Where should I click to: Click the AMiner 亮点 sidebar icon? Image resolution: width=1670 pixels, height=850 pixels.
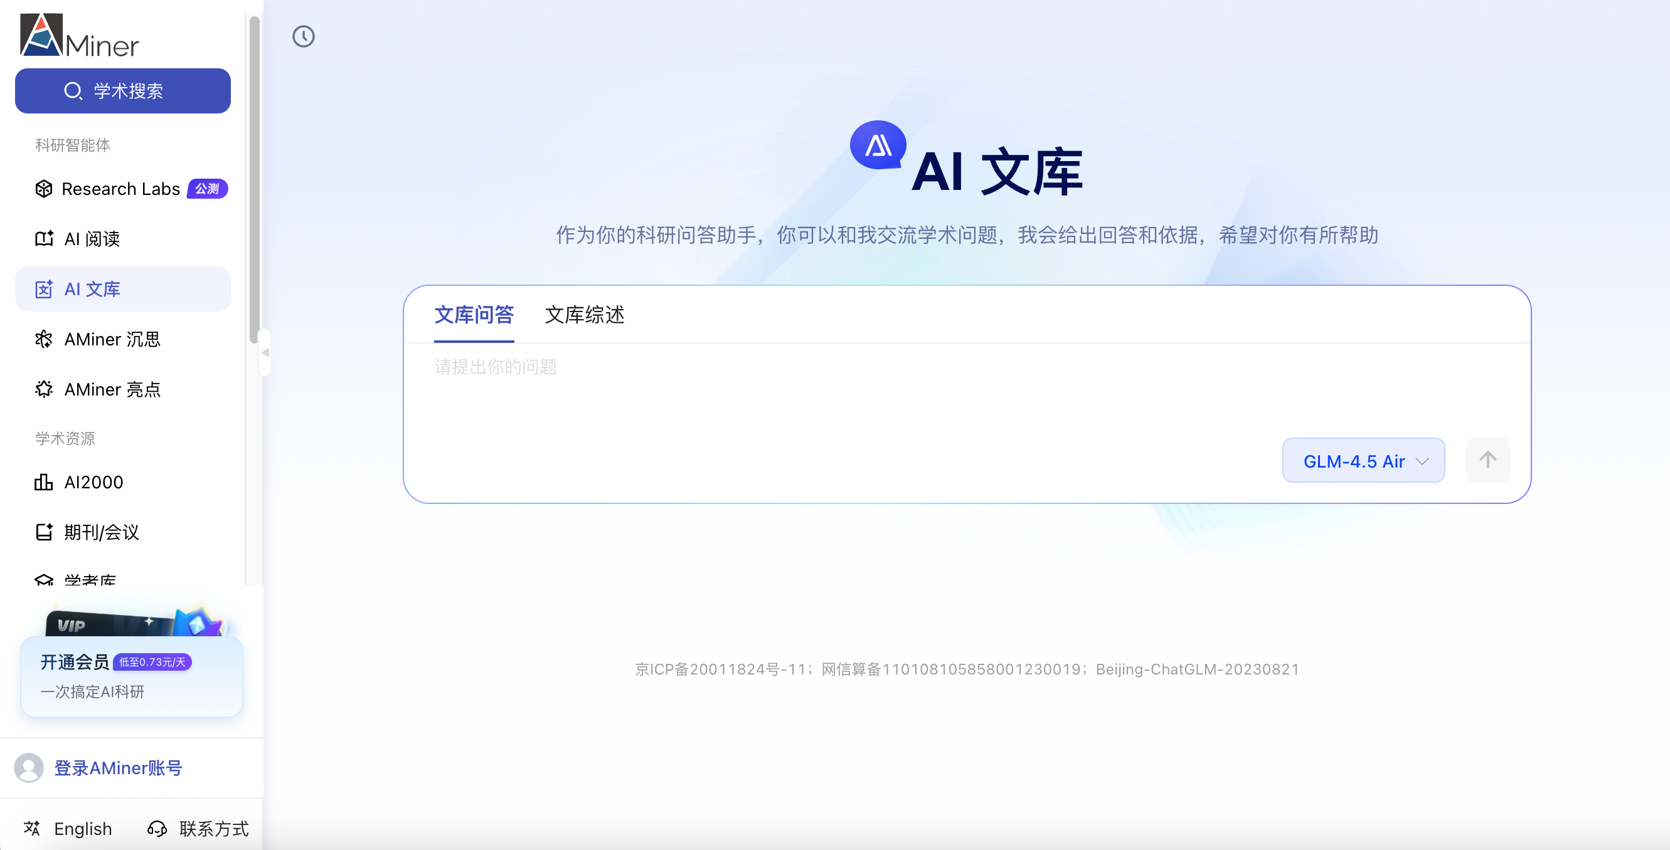click(43, 389)
